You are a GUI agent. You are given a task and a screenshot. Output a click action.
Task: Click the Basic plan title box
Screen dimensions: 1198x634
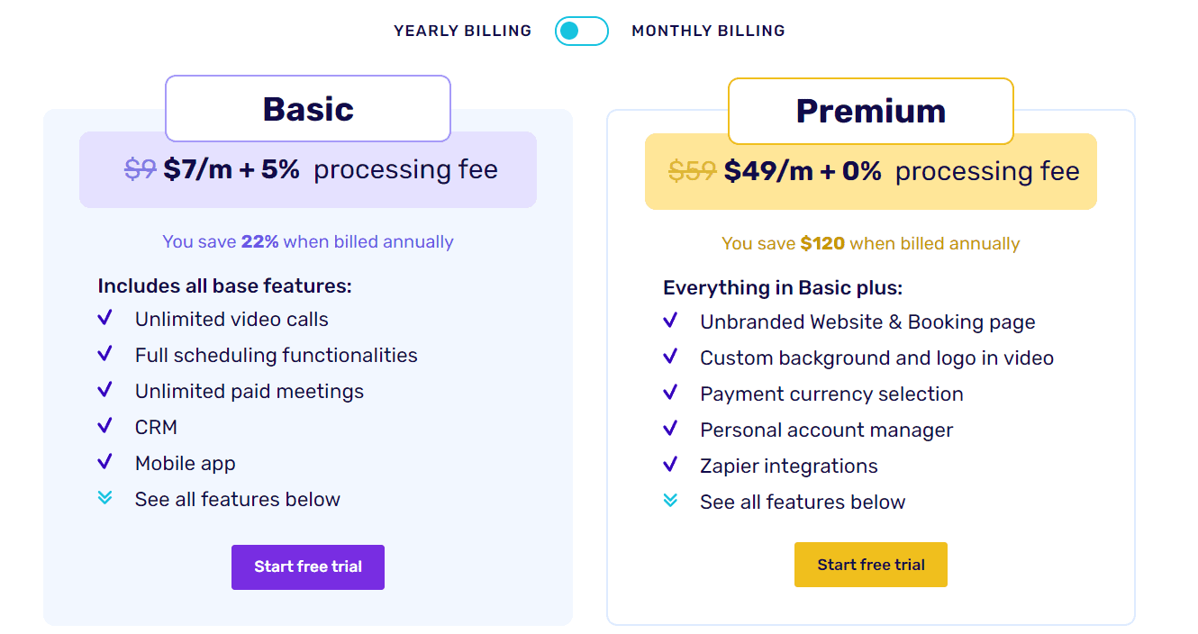pos(308,109)
